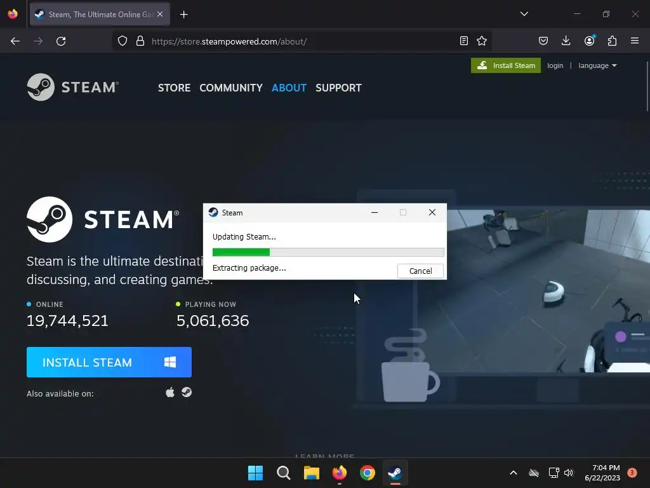Click the blue INSTALL STEAM button
The width and height of the screenshot is (650, 488).
pyautogui.click(x=109, y=362)
